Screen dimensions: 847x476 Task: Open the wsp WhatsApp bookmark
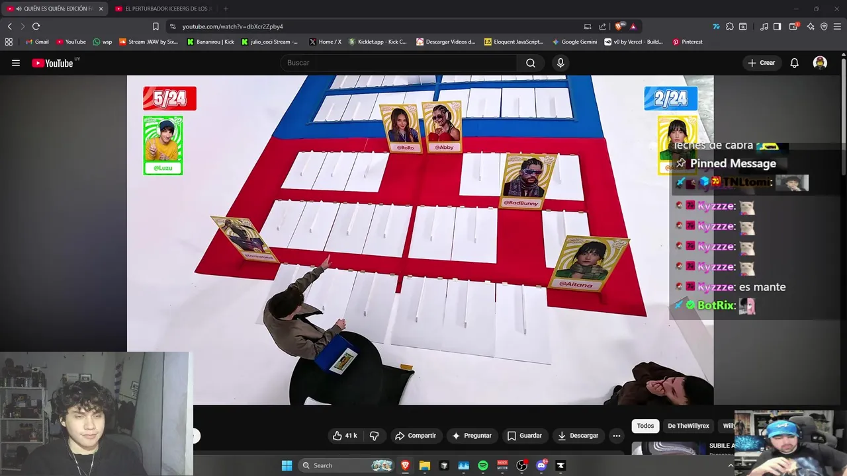pyautogui.click(x=103, y=42)
